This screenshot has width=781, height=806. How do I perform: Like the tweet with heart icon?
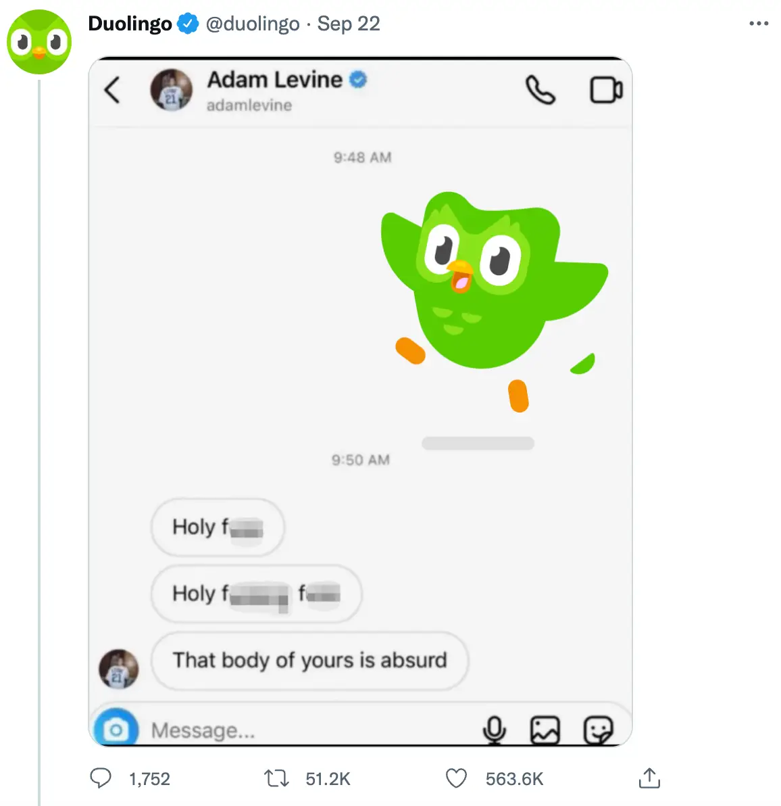[457, 778]
